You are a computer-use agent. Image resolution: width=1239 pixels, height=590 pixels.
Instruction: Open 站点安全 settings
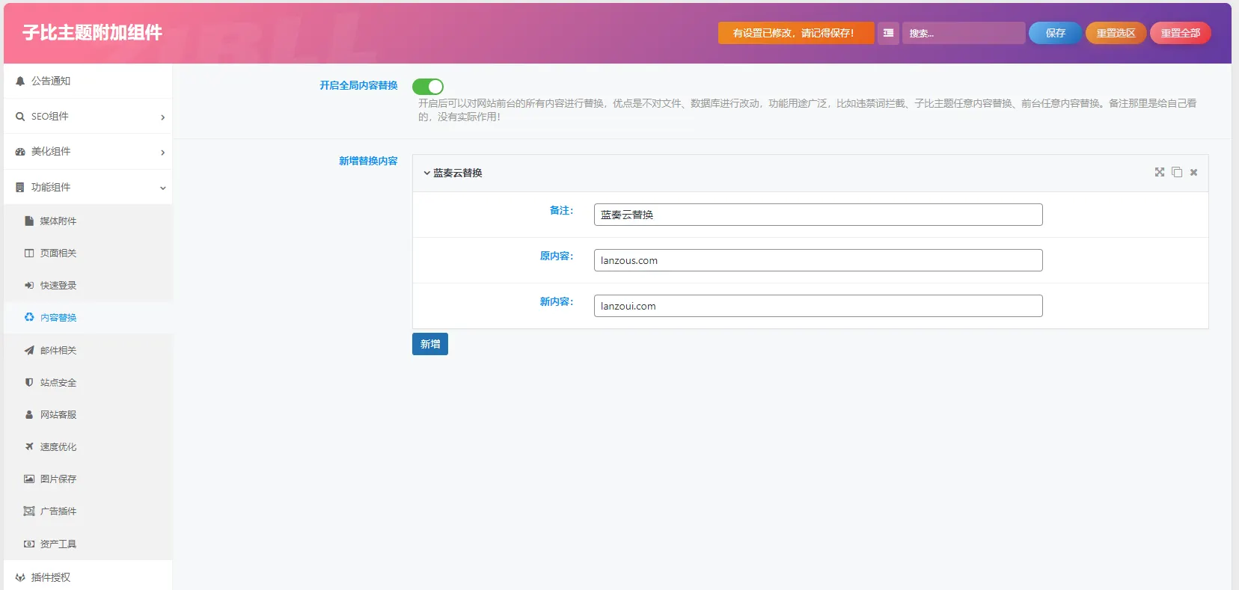pyautogui.click(x=88, y=382)
